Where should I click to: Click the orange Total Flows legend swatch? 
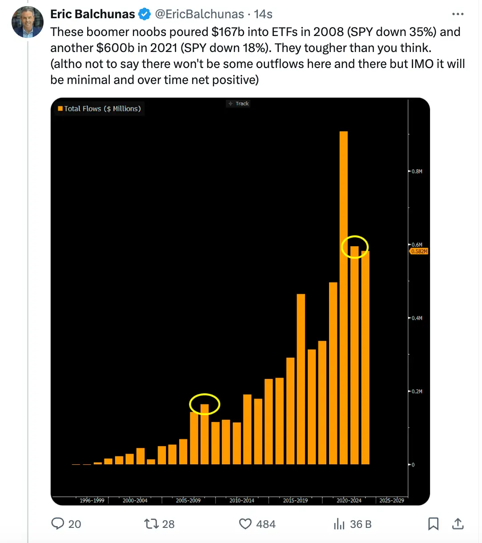point(60,108)
